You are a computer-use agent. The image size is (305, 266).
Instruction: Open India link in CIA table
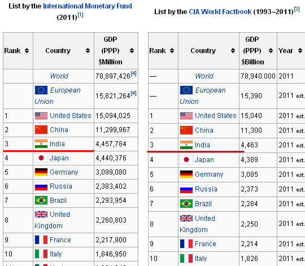[x=202, y=145]
